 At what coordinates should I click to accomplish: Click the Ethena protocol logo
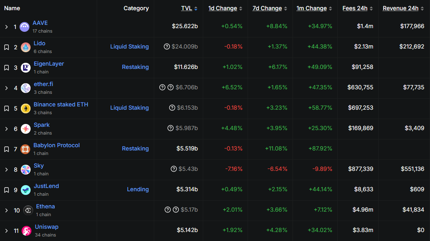[28, 210]
